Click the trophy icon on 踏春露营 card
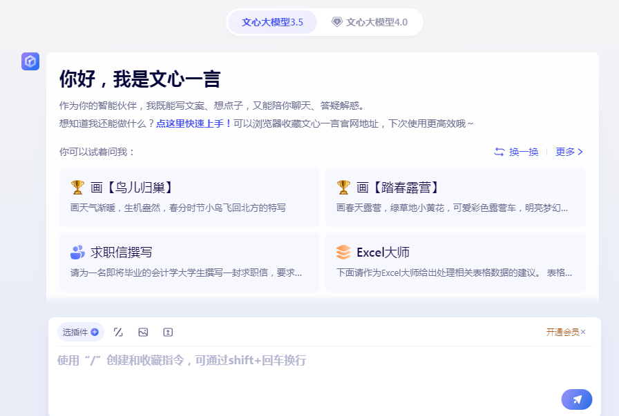Image resolution: width=619 pixels, height=416 pixels. click(343, 187)
